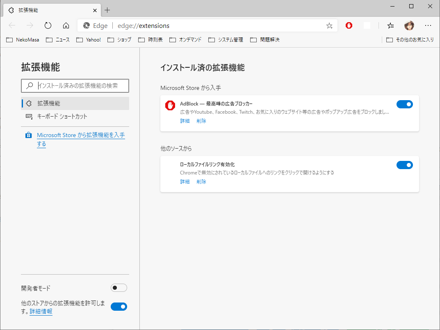Select キーボード ショートカット in sidebar
The image size is (440, 330).
click(x=75, y=116)
